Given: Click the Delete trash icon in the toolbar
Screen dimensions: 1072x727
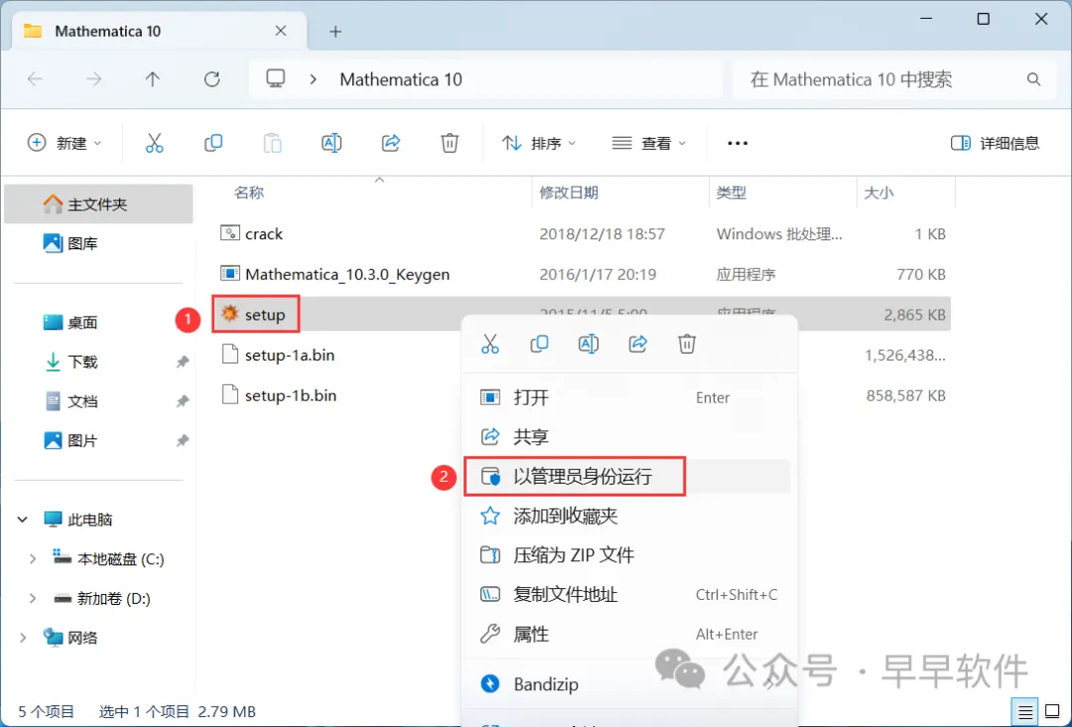Looking at the screenshot, I should click(x=450, y=143).
